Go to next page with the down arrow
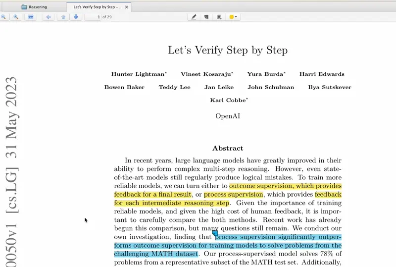The image size is (396, 267). coord(76,17)
